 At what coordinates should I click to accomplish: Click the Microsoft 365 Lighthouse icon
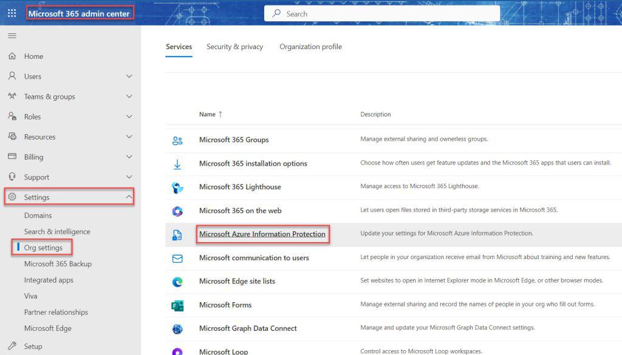(177, 188)
